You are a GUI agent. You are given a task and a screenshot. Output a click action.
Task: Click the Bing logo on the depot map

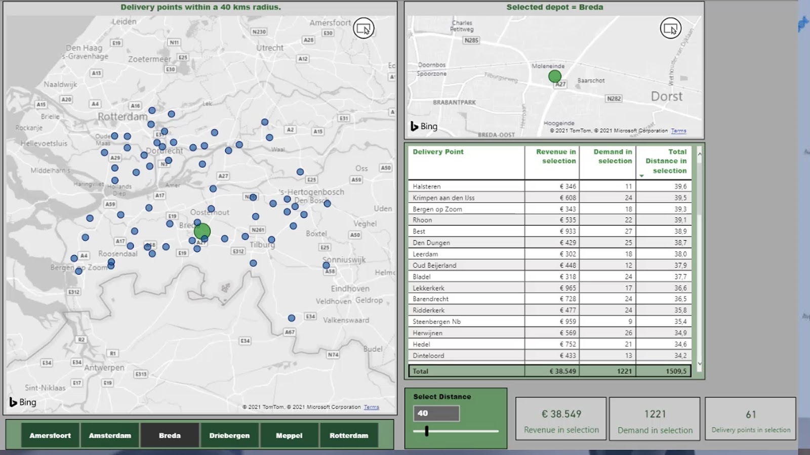(424, 126)
